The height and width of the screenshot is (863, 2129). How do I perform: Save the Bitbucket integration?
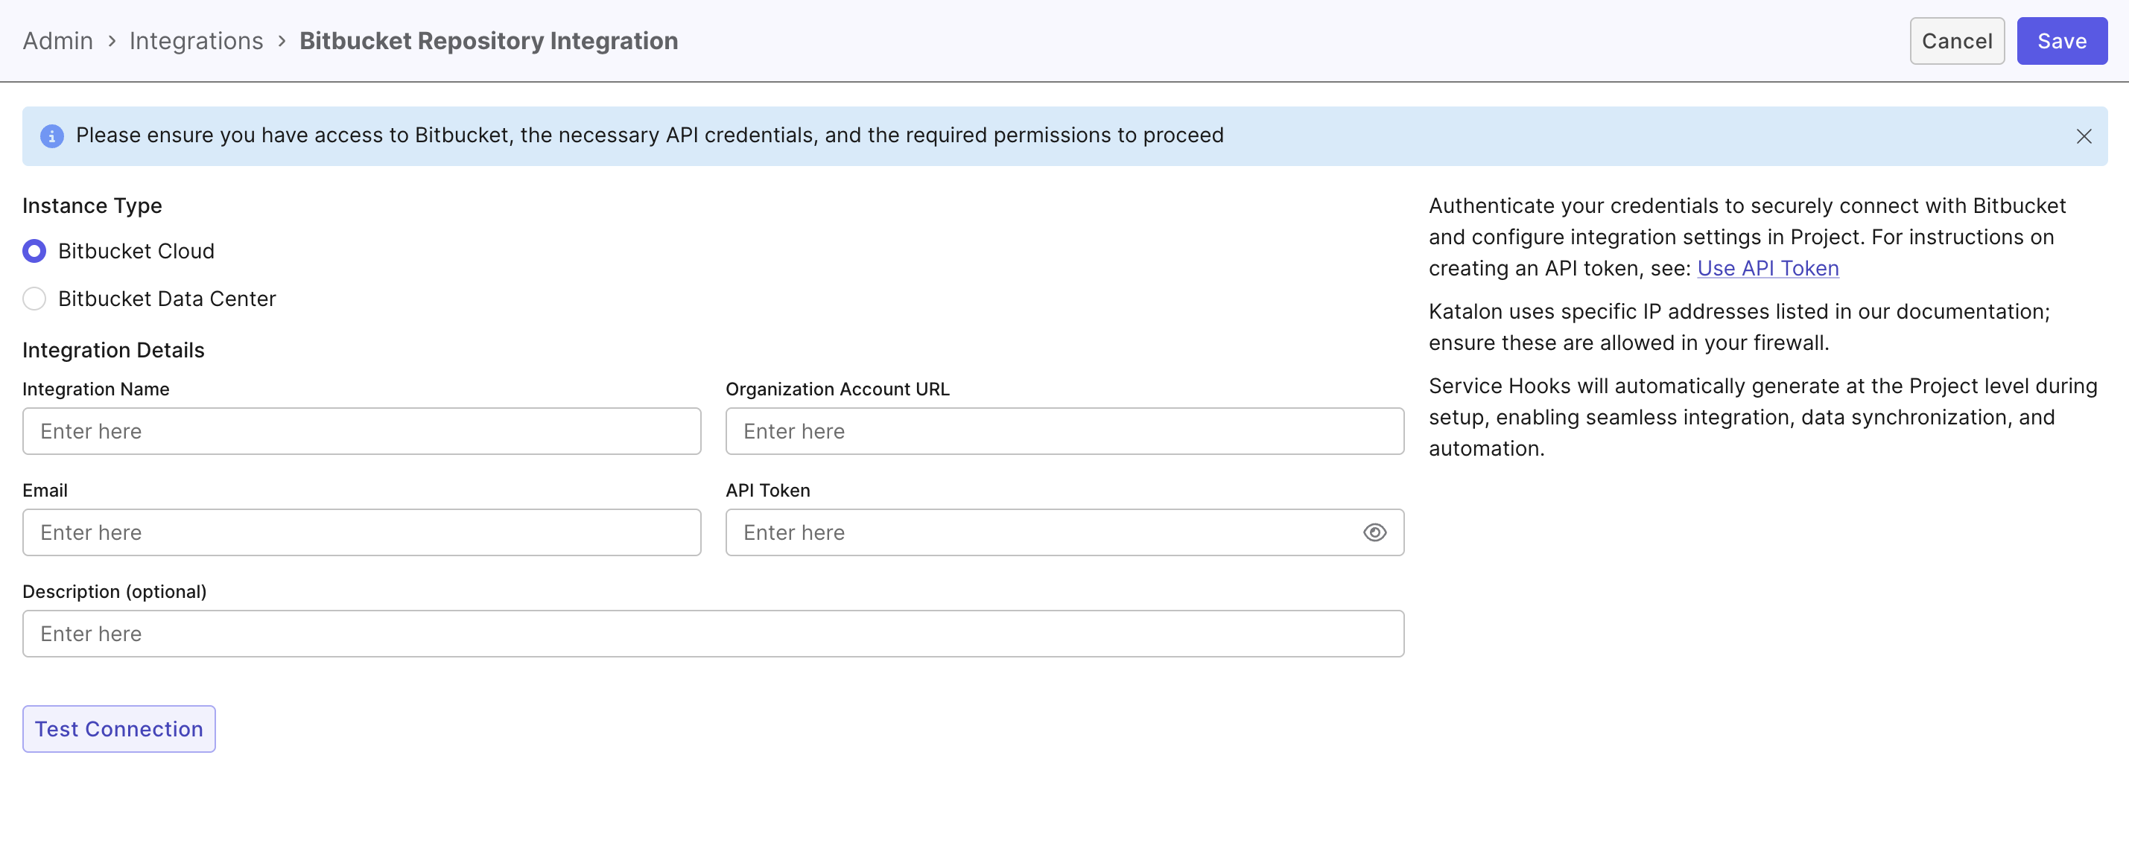[x=2061, y=40]
